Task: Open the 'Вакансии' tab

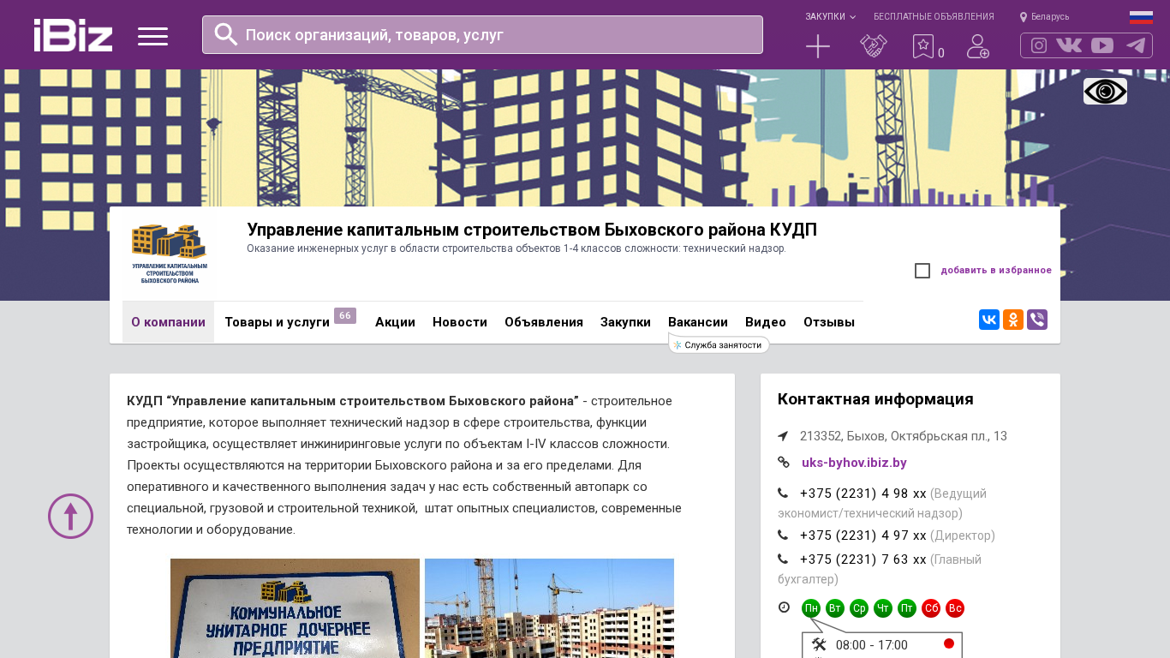Action: (698, 322)
